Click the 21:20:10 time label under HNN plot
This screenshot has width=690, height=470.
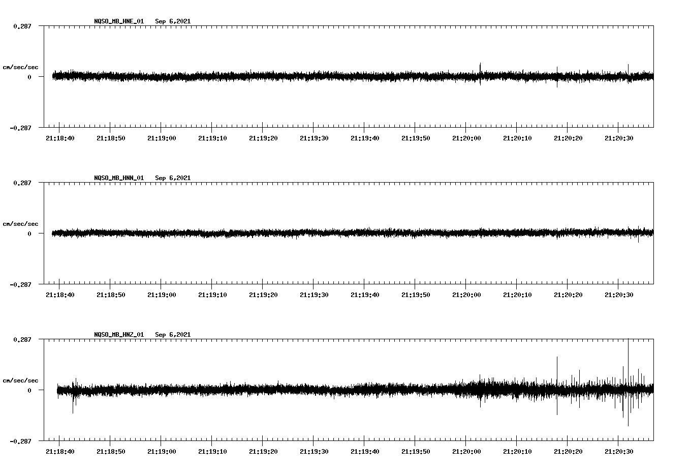(517, 295)
